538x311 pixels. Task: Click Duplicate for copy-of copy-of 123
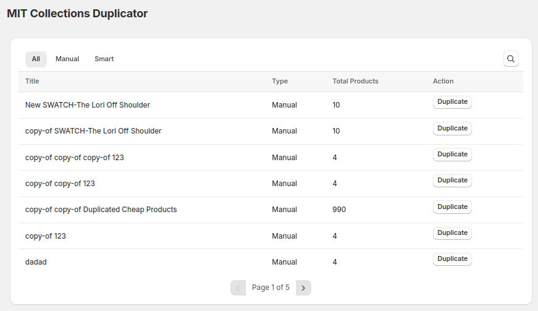click(x=452, y=181)
